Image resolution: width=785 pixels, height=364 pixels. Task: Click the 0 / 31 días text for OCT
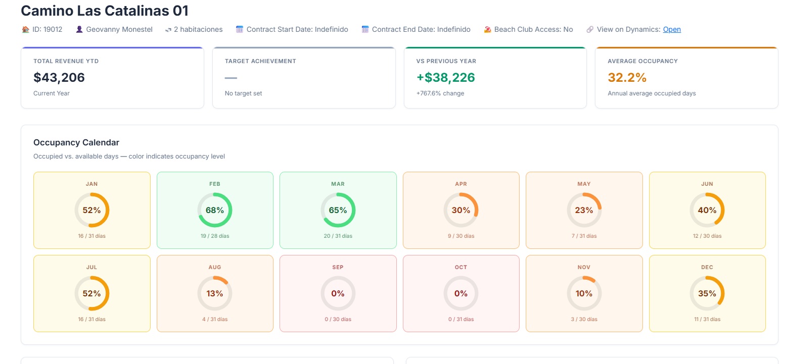461,319
